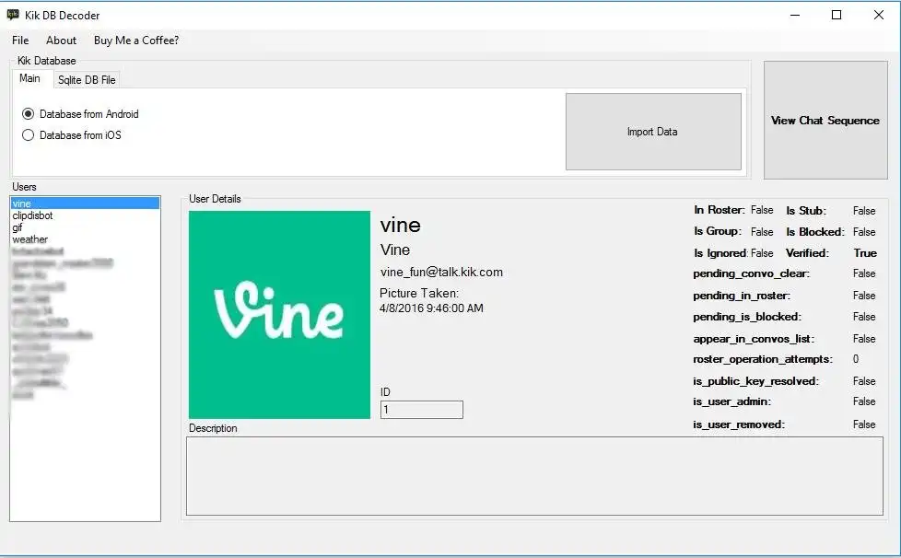901x558 pixels.
Task: Select clipdisbot in the Users list
Action: click(x=85, y=215)
